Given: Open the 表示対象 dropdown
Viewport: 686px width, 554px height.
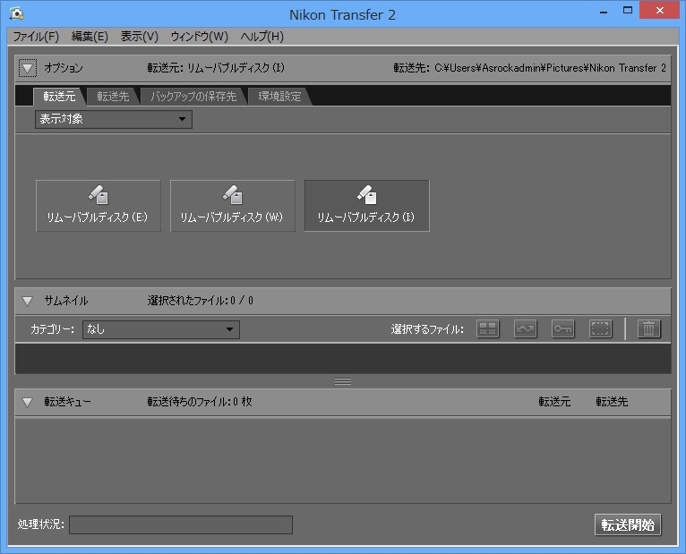Looking at the screenshot, I should (114, 119).
